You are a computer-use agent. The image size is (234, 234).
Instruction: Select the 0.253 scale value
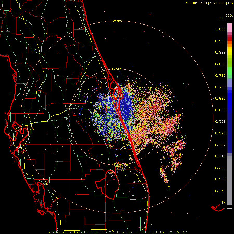[220, 191]
